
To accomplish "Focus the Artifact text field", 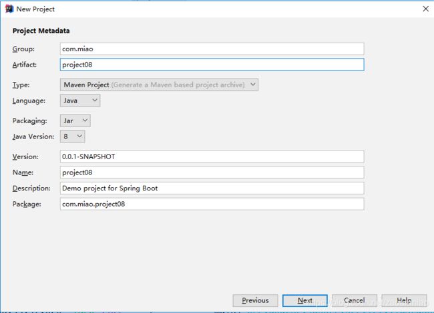I will (x=212, y=65).
